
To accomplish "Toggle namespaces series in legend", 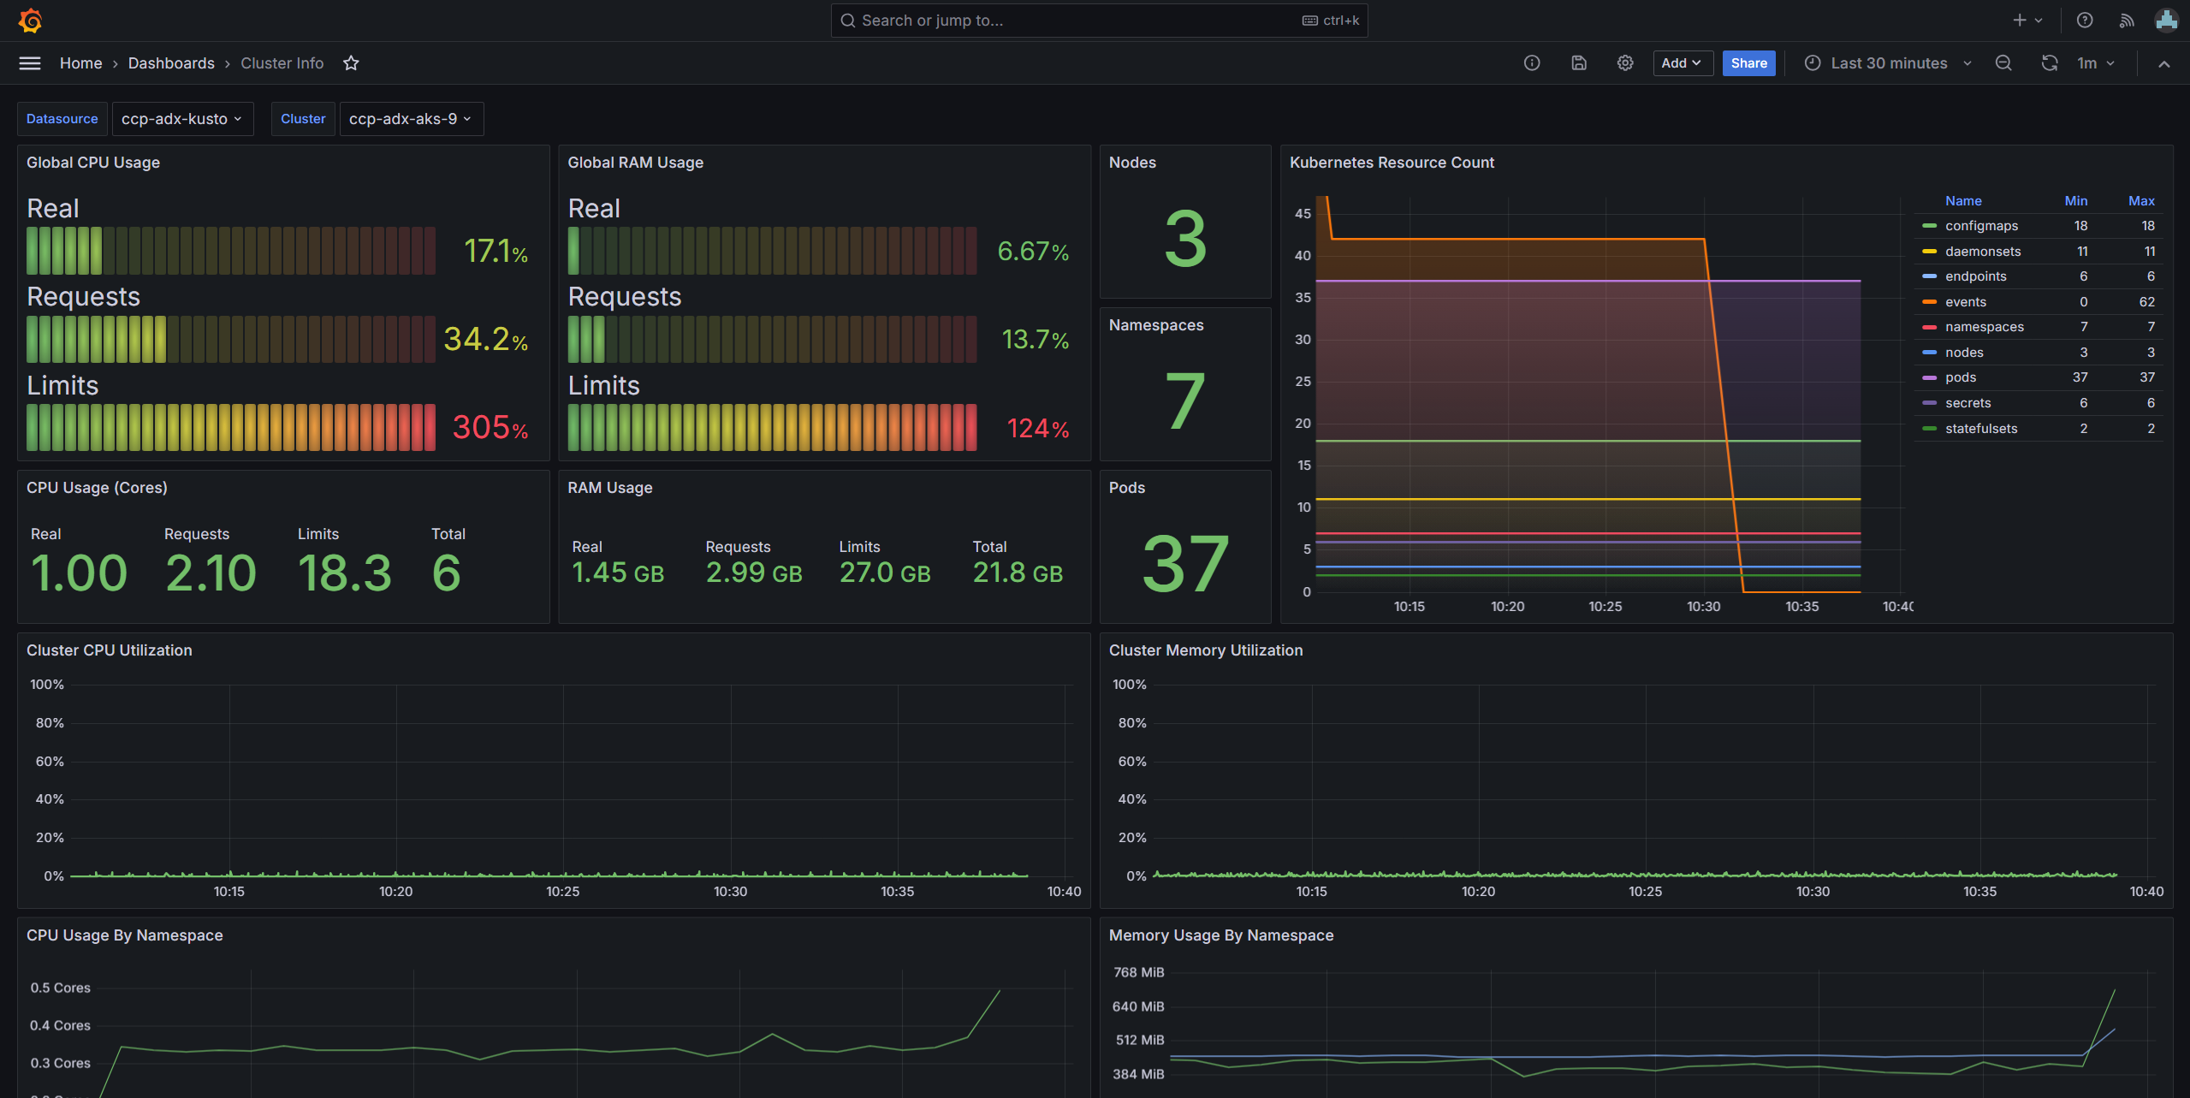I will 1985,327.
